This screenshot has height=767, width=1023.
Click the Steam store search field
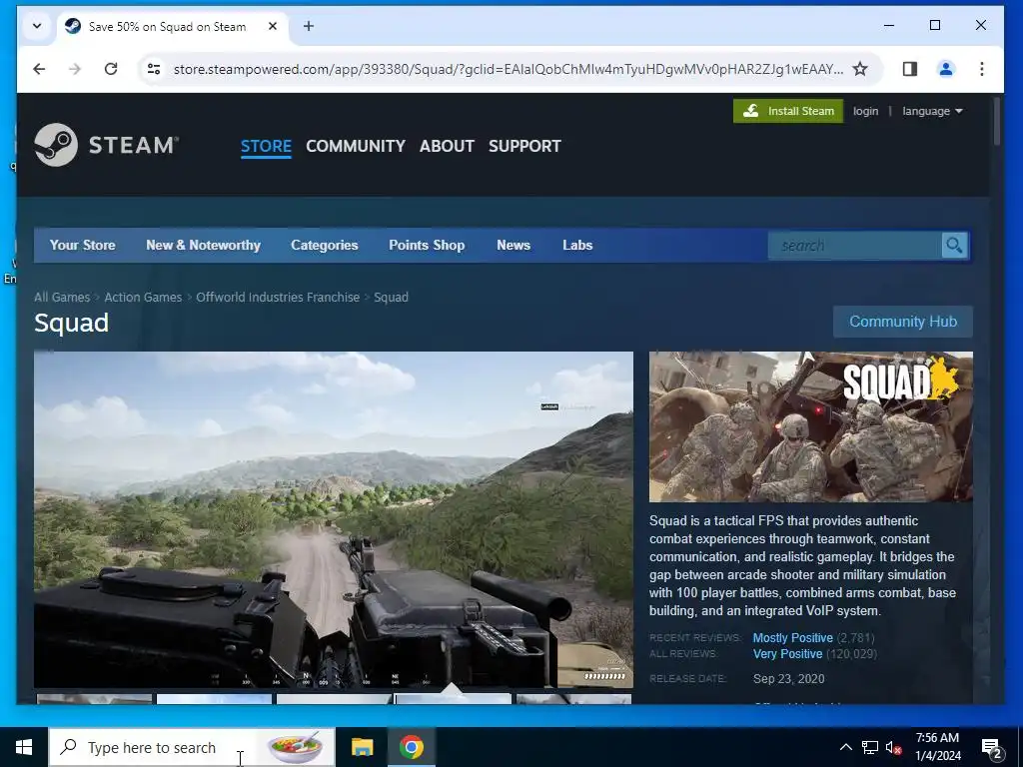[x=855, y=246]
